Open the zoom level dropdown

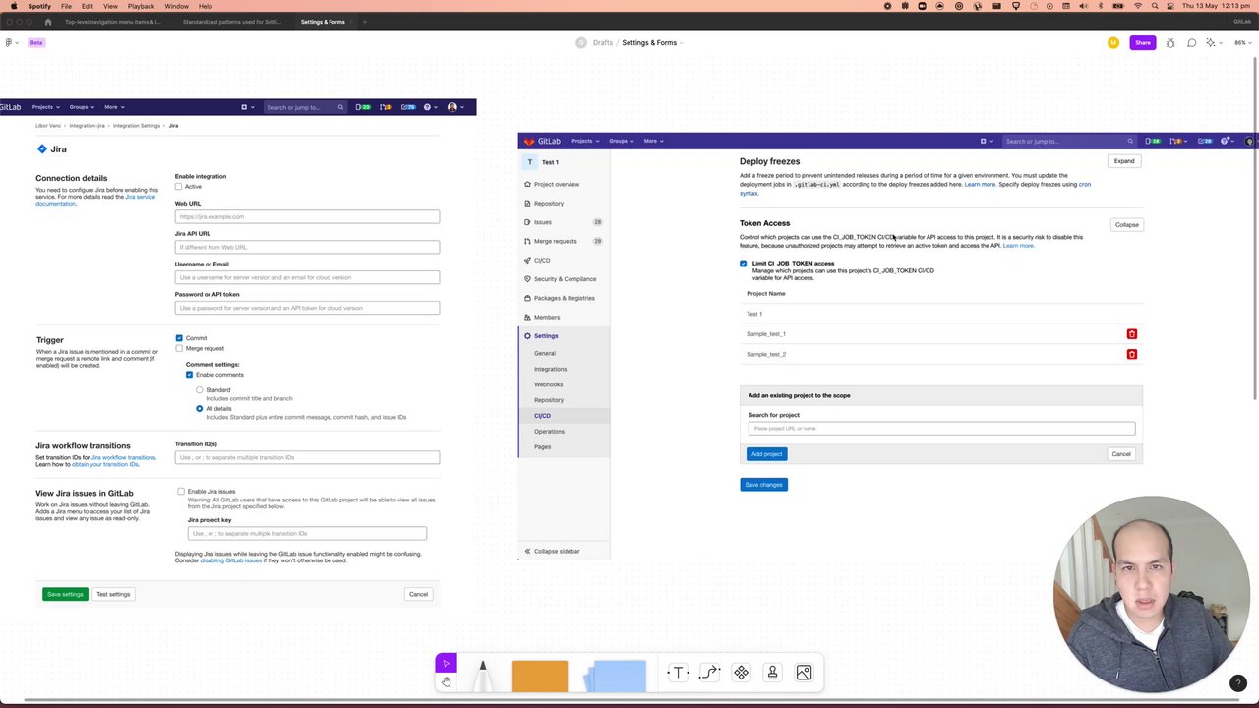tap(1242, 43)
